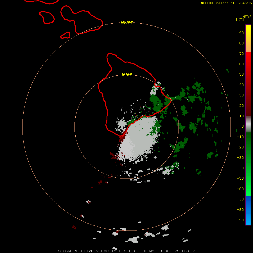Click the 40 value on the velocity scale
Viewport: 253px width, 253px height.
241,85
